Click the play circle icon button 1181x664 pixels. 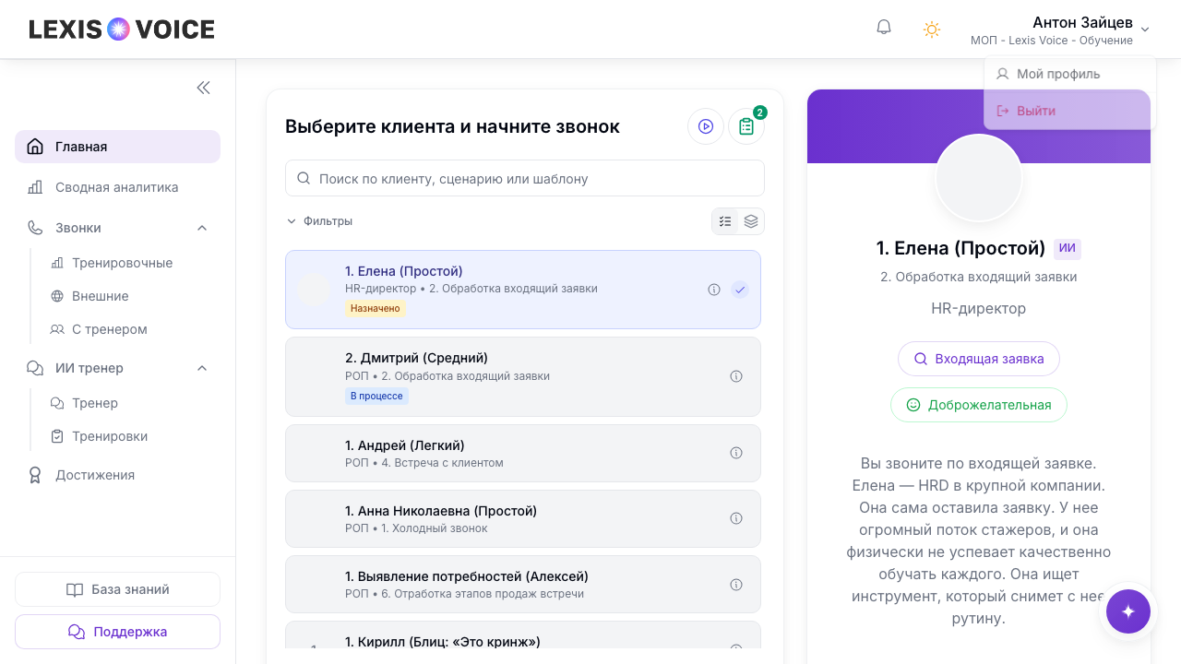tap(706, 126)
